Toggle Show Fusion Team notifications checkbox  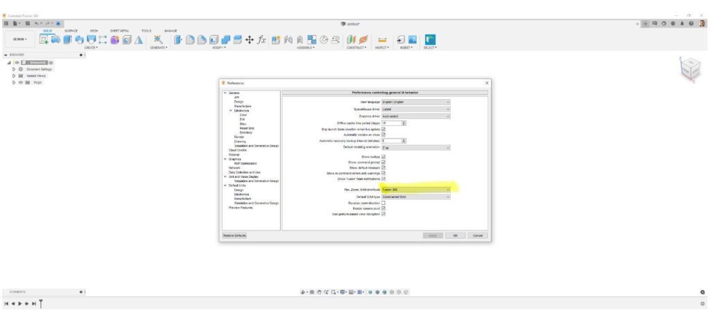[x=383, y=179]
